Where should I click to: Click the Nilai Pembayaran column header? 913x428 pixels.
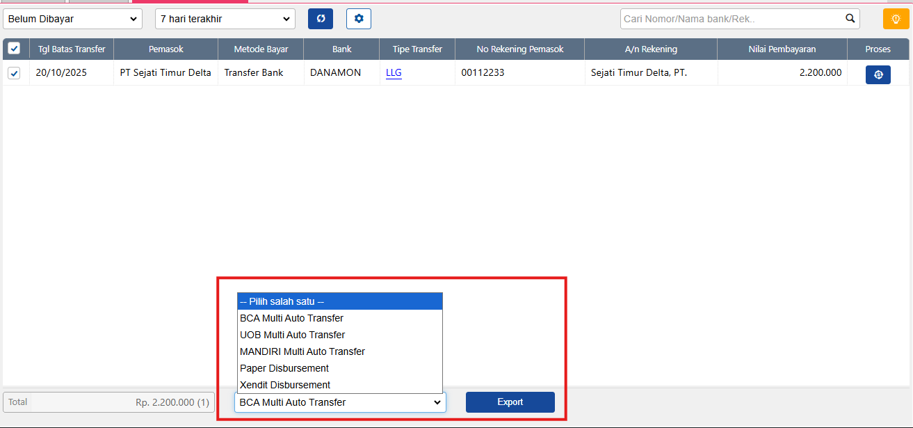782,49
